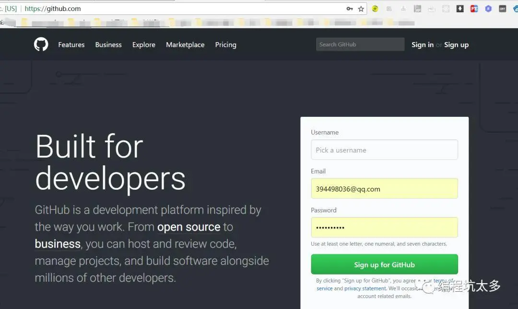Viewport: 518px width, 309px height.
Task: Click the purple hexagon R extension icon
Action: click(488, 9)
